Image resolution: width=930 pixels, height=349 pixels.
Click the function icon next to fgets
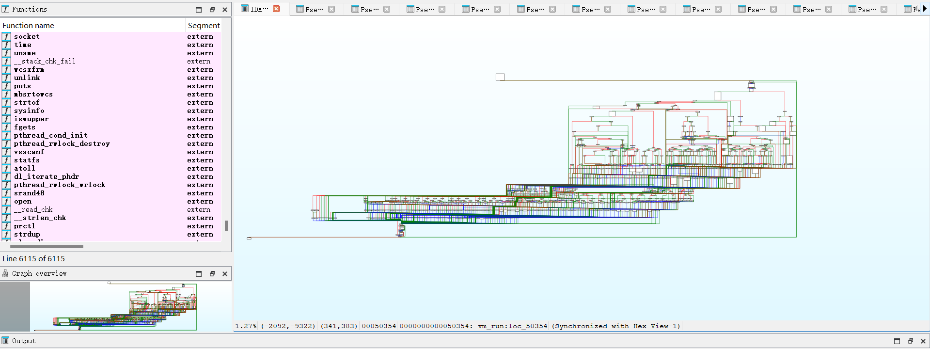pyautogui.click(x=6, y=127)
